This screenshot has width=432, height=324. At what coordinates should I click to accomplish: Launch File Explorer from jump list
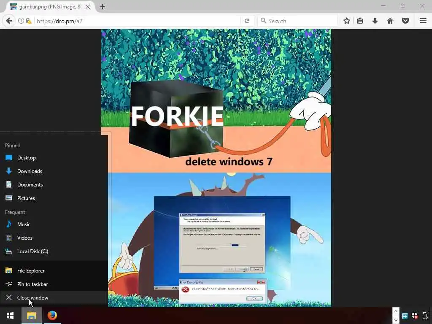[x=54, y=270]
